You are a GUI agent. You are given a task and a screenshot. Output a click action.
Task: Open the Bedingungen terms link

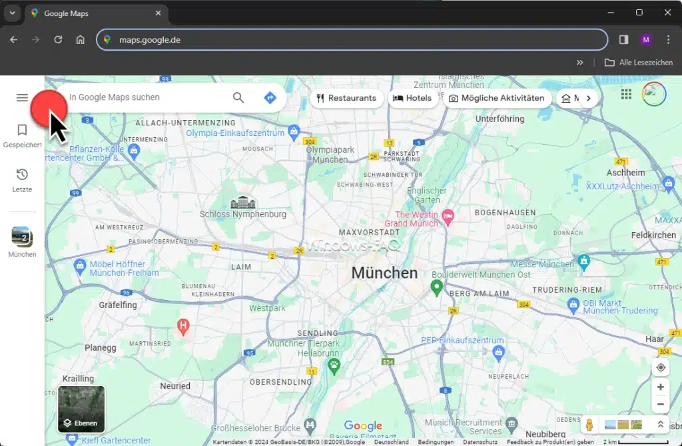point(436,441)
